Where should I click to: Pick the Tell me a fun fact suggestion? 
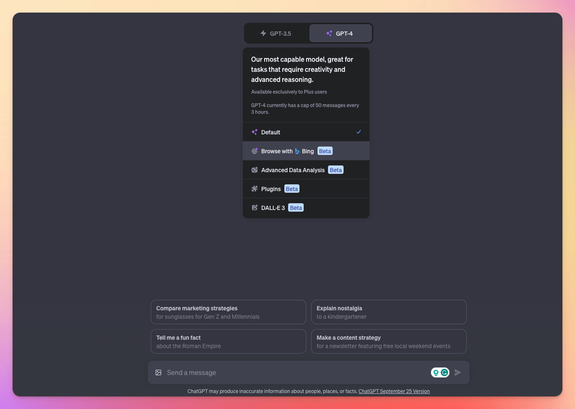(228, 341)
